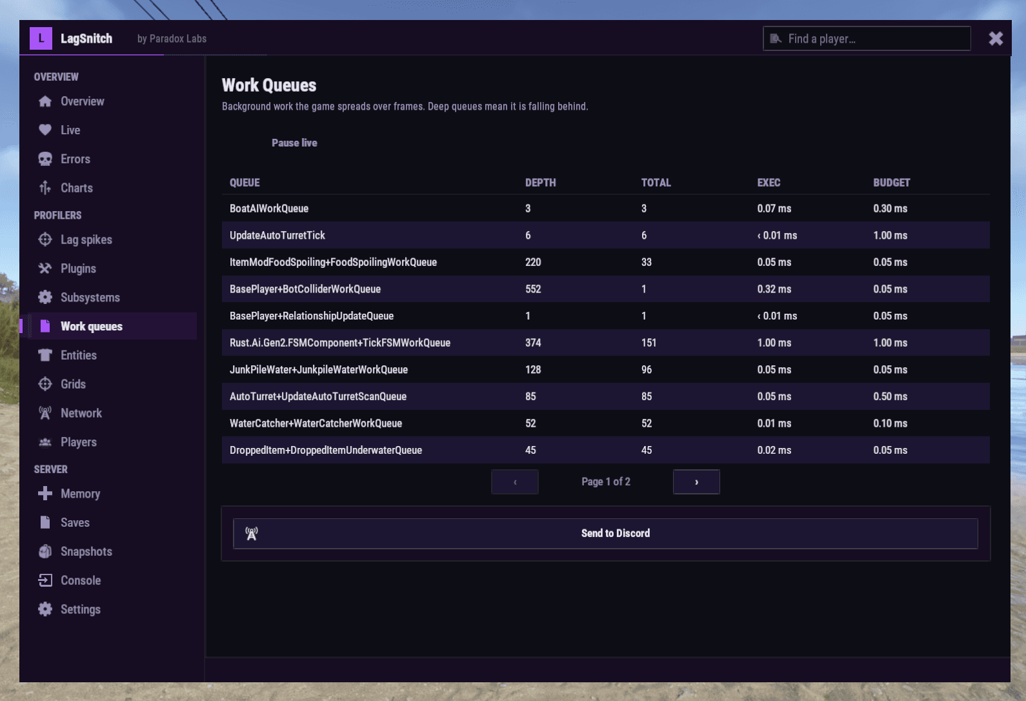Select the Network antenna icon in the sidebar
This screenshot has width=1026, height=701.
point(45,413)
